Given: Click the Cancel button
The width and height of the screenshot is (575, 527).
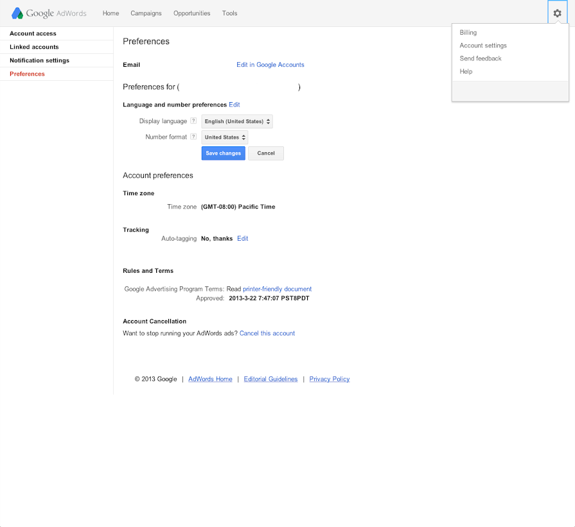Looking at the screenshot, I should tap(266, 153).
